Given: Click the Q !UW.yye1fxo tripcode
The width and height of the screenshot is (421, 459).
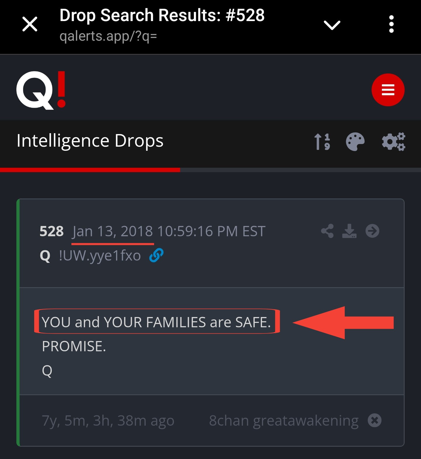Looking at the screenshot, I should (x=99, y=256).
